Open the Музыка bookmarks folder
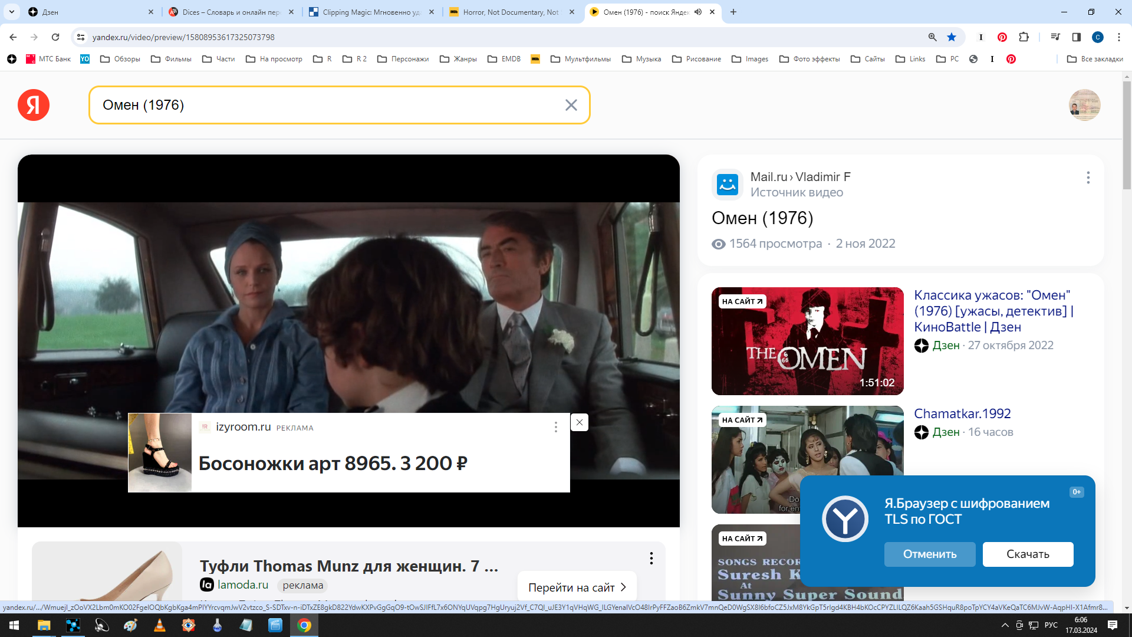The width and height of the screenshot is (1132, 637). tap(641, 59)
